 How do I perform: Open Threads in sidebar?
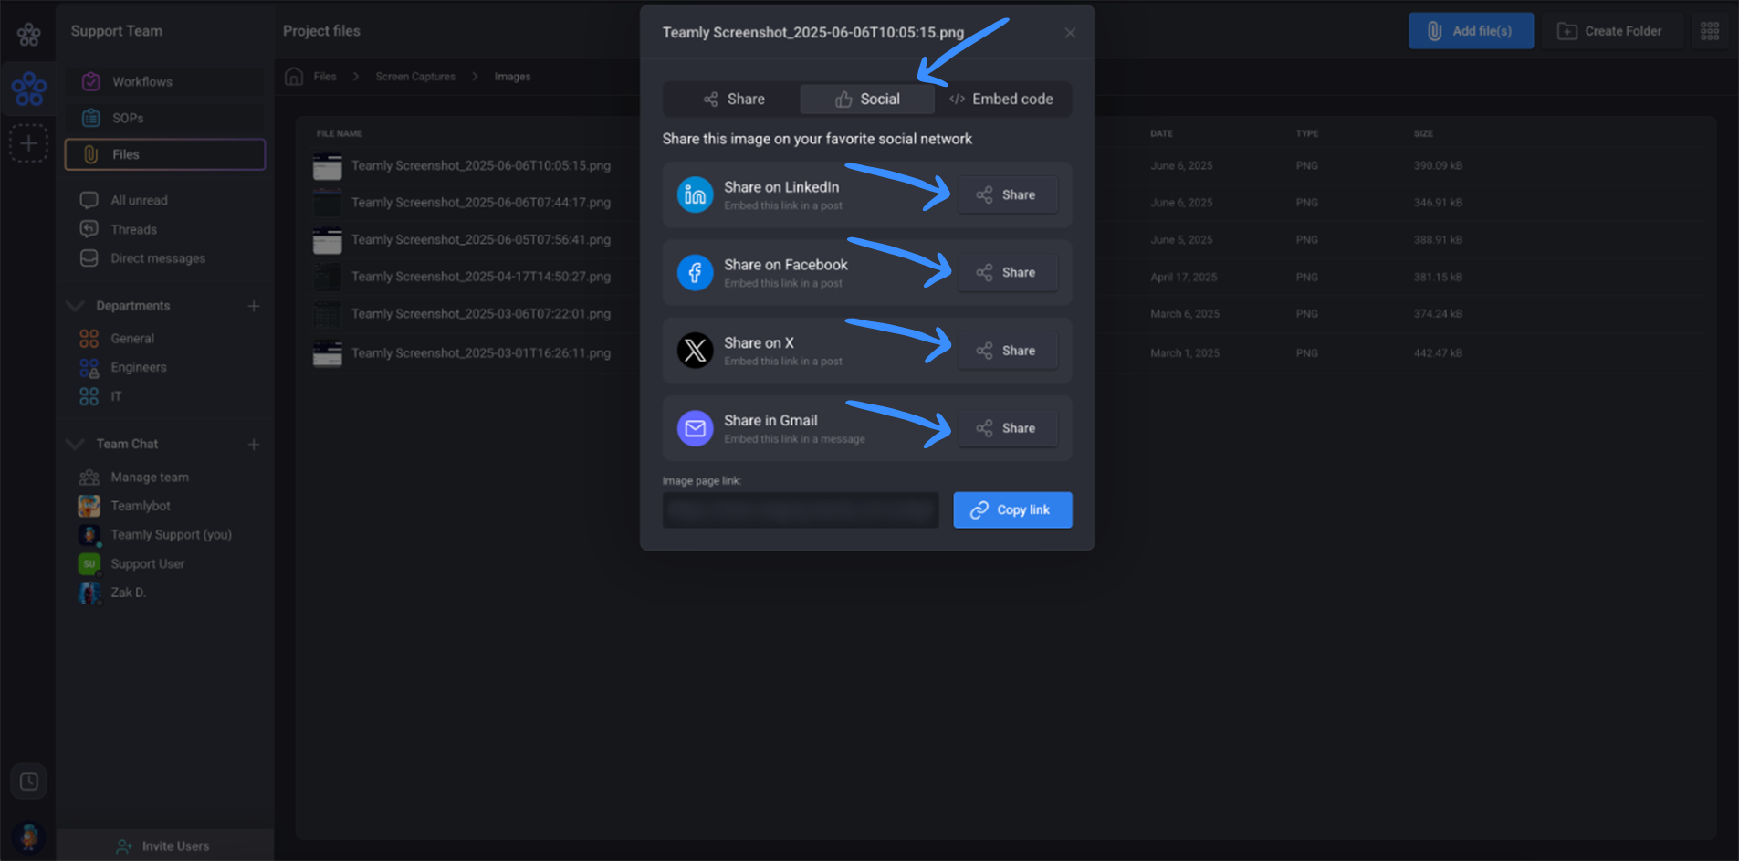(133, 229)
